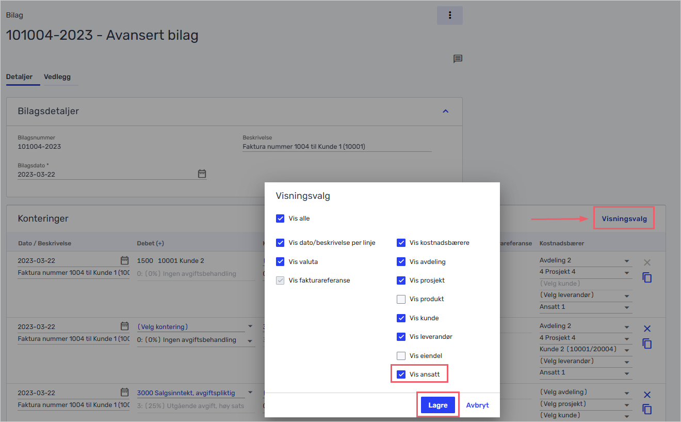Uncheck Vis prosjekt
Image resolution: width=681 pixels, height=422 pixels.
point(401,280)
